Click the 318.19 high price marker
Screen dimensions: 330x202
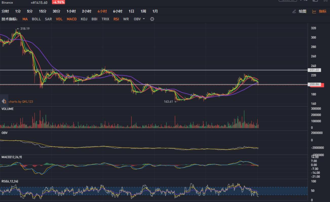coord(25,29)
